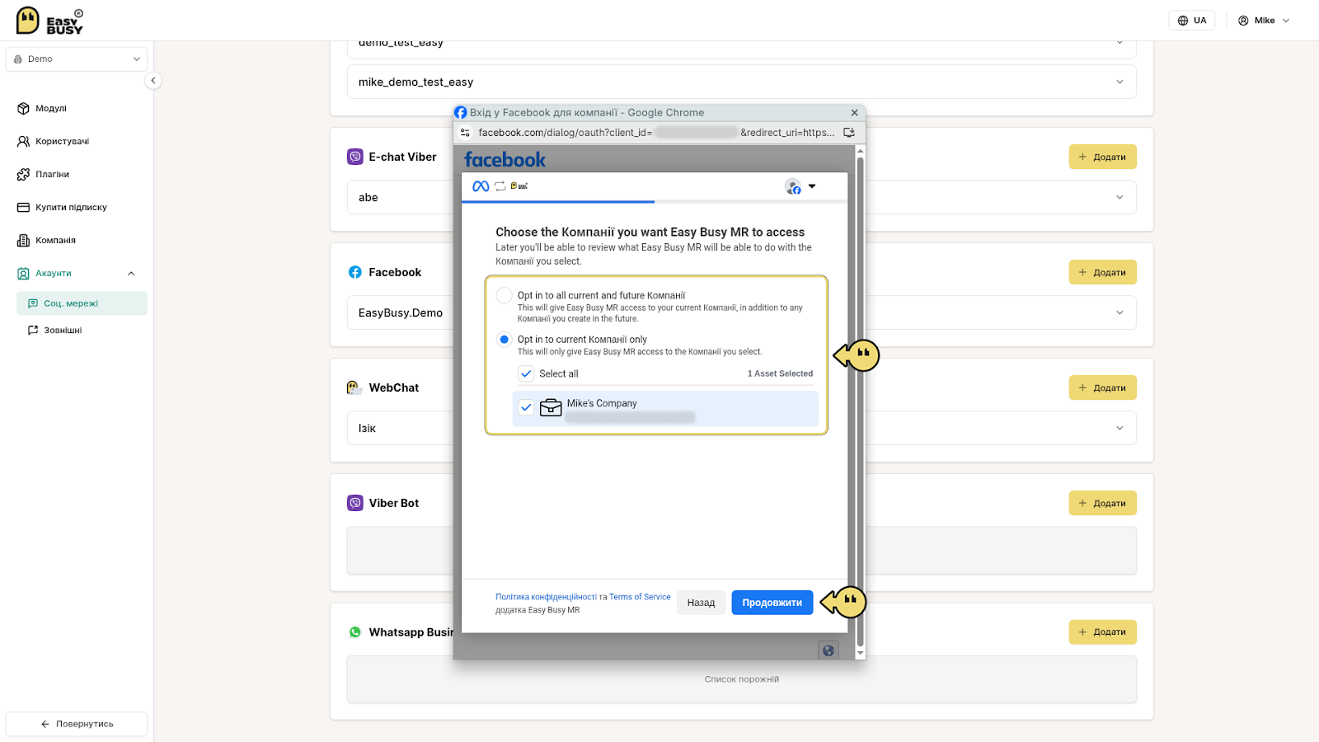Click the Facebook section icon
This screenshot has width=1319, height=742.
355,272
